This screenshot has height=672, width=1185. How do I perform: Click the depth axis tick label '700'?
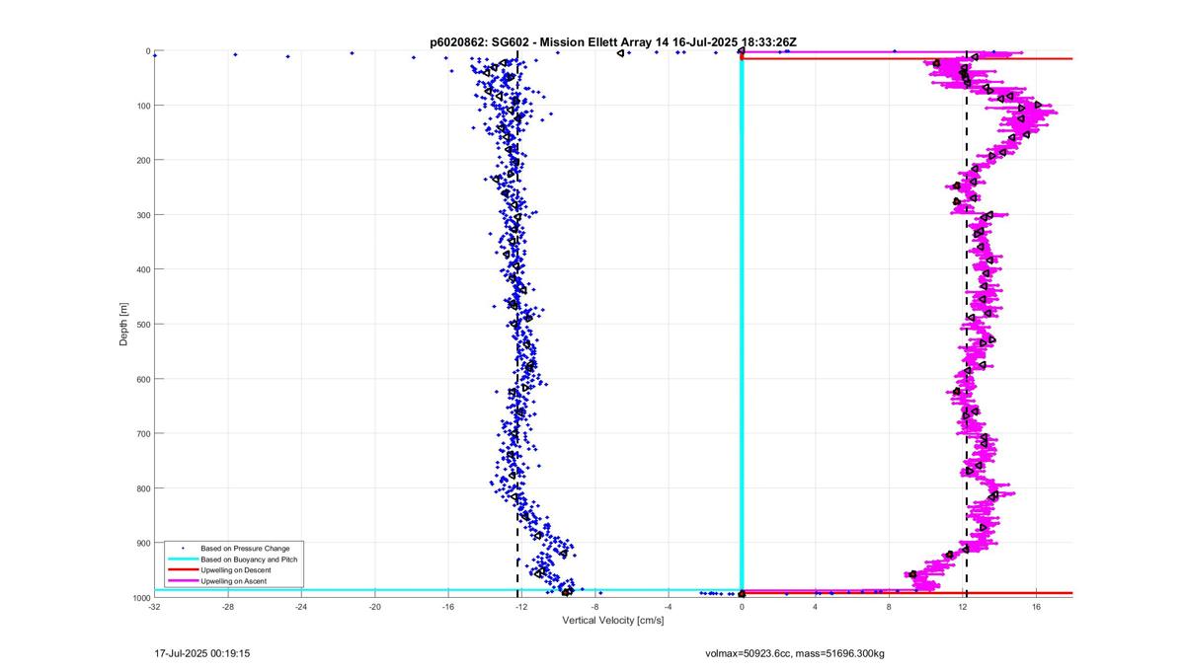142,433
